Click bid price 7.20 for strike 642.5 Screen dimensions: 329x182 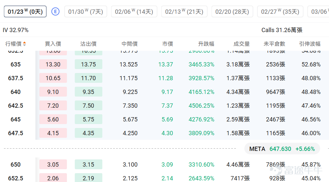pyautogui.click(x=53, y=105)
